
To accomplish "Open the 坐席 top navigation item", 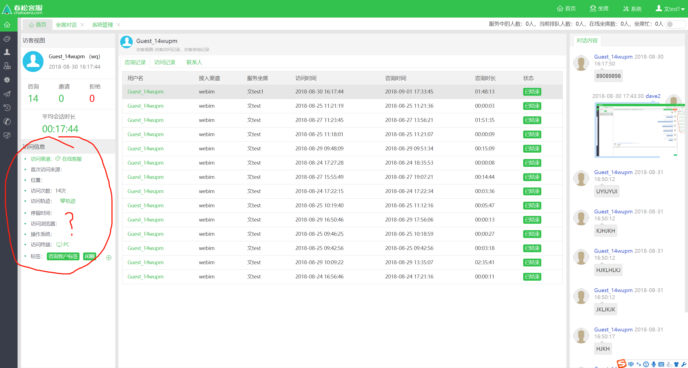I will (x=599, y=9).
